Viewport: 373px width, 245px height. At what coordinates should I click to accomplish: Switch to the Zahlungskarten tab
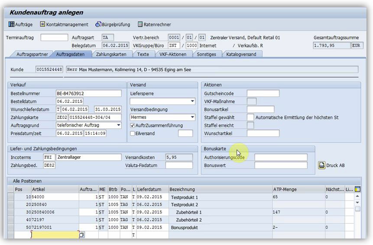(x=111, y=54)
